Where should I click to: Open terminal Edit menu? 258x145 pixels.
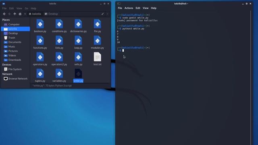coord(138,8)
